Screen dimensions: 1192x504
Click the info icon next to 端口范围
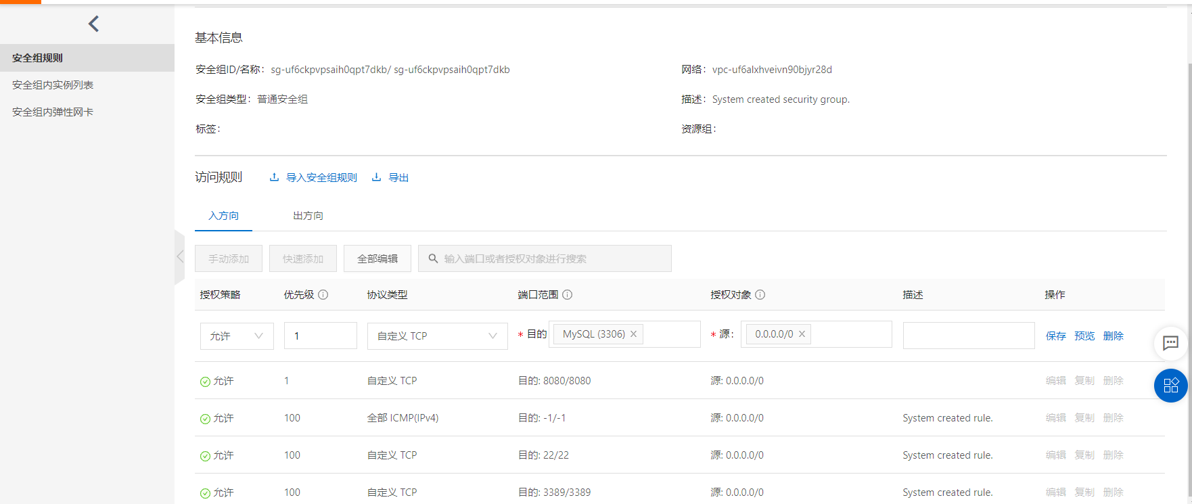(568, 295)
